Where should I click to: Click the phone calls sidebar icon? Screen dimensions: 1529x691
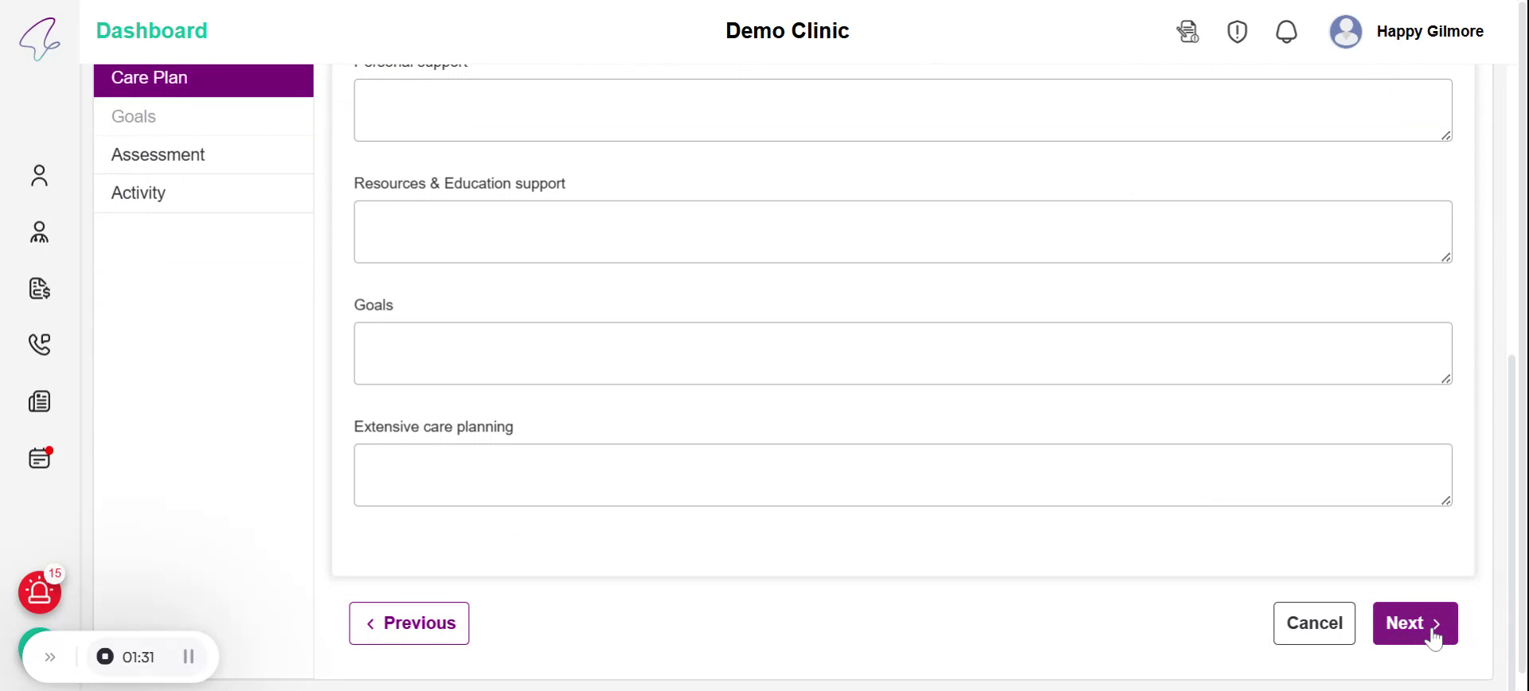click(x=39, y=344)
